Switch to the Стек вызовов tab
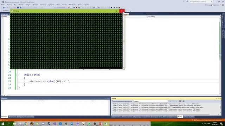This screenshot has width=225, height=126. click(x=116, y=117)
